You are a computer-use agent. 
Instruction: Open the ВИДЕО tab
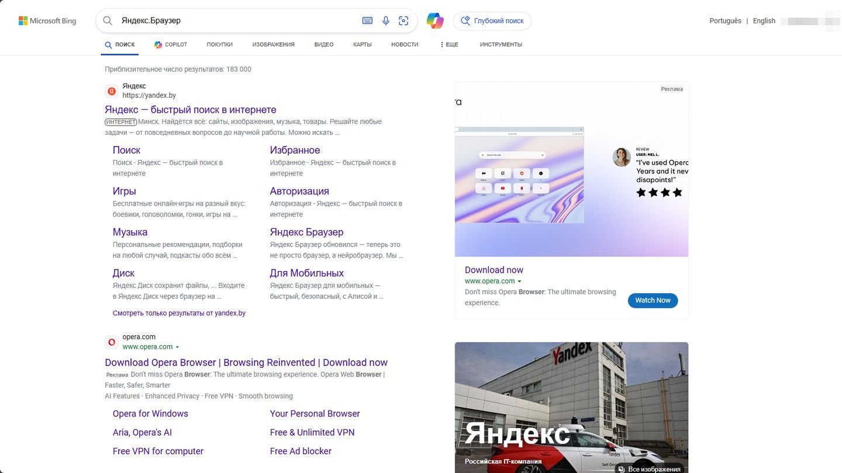(324, 44)
